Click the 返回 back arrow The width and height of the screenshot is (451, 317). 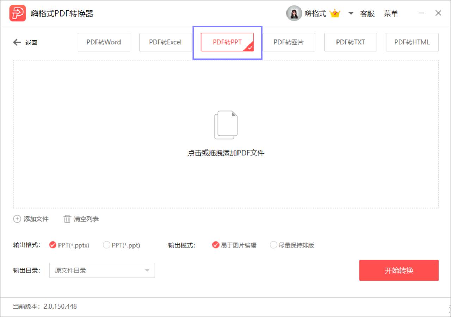click(x=17, y=42)
